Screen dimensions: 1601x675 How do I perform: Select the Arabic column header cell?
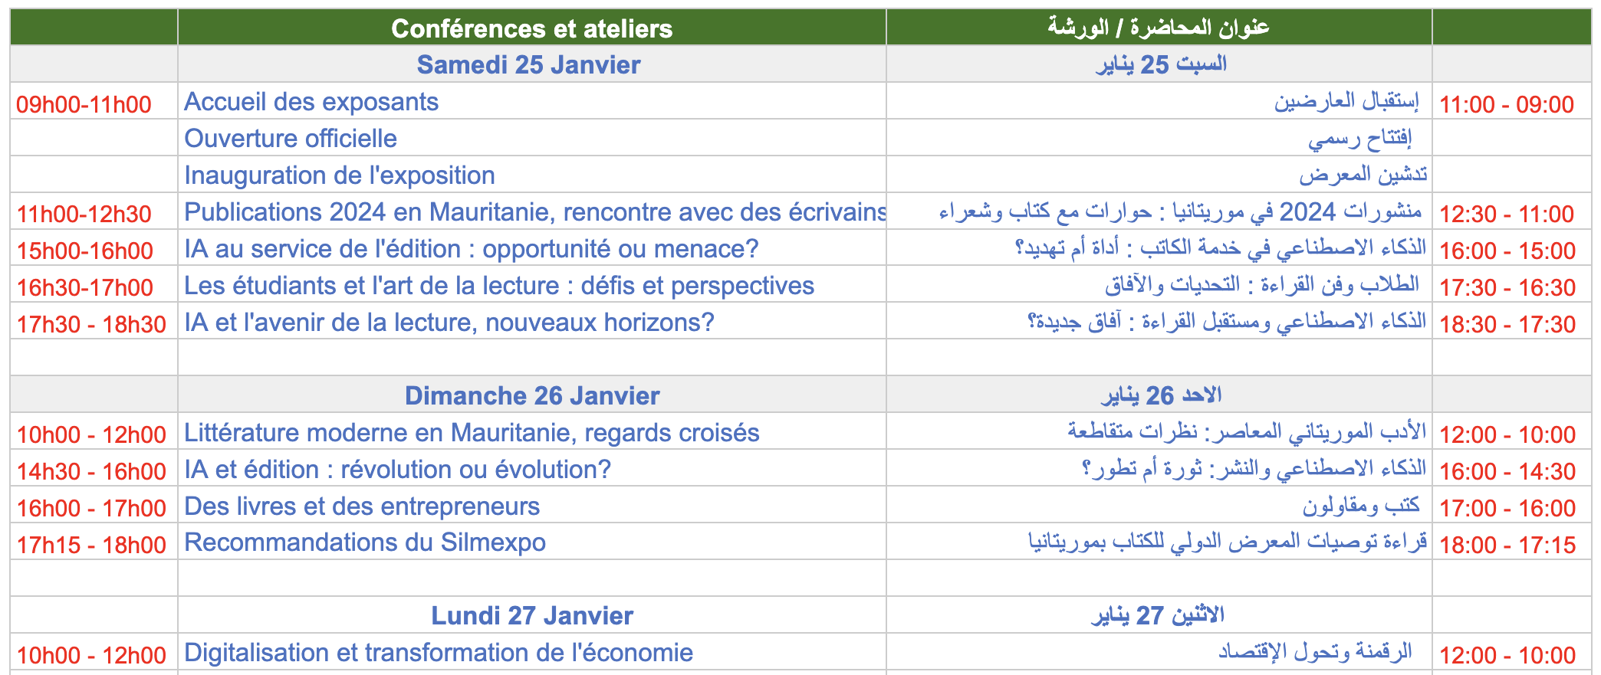(x=1158, y=28)
